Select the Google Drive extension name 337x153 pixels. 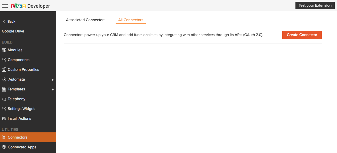(x=13, y=31)
